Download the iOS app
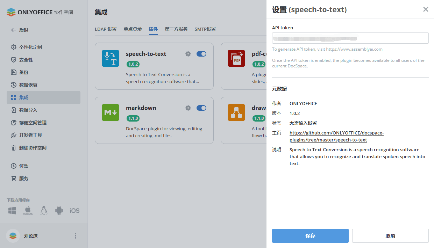 click(74, 211)
